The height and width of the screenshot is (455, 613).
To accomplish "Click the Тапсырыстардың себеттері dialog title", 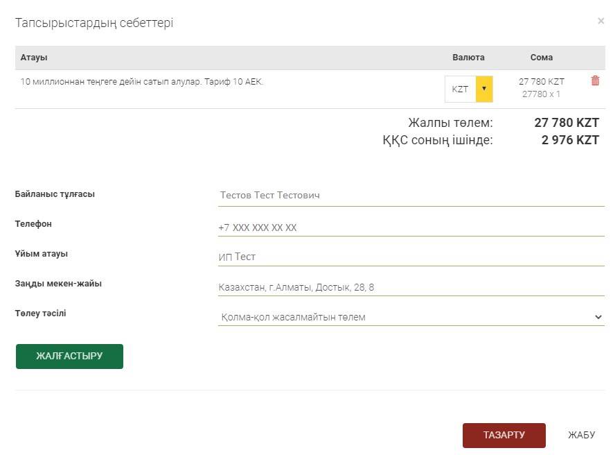I will pyautogui.click(x=94, y=23).
